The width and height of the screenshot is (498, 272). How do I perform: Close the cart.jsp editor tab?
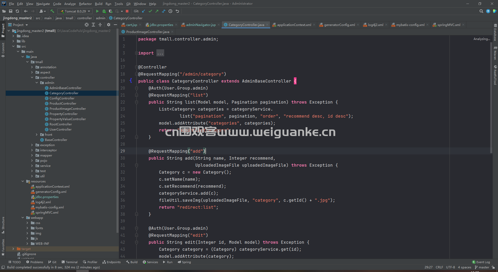tap(140, 25)
